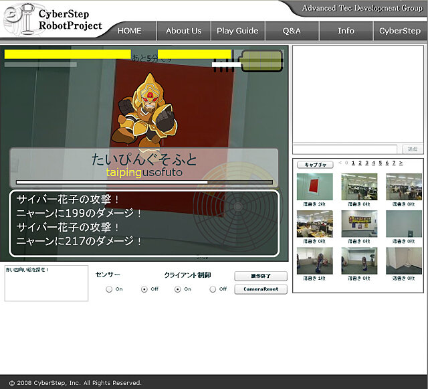Image resolution: width=428 pixels, height=389 pixels.
Task: Enable クライアント制御 with the On radio
Action: (178, 289)
